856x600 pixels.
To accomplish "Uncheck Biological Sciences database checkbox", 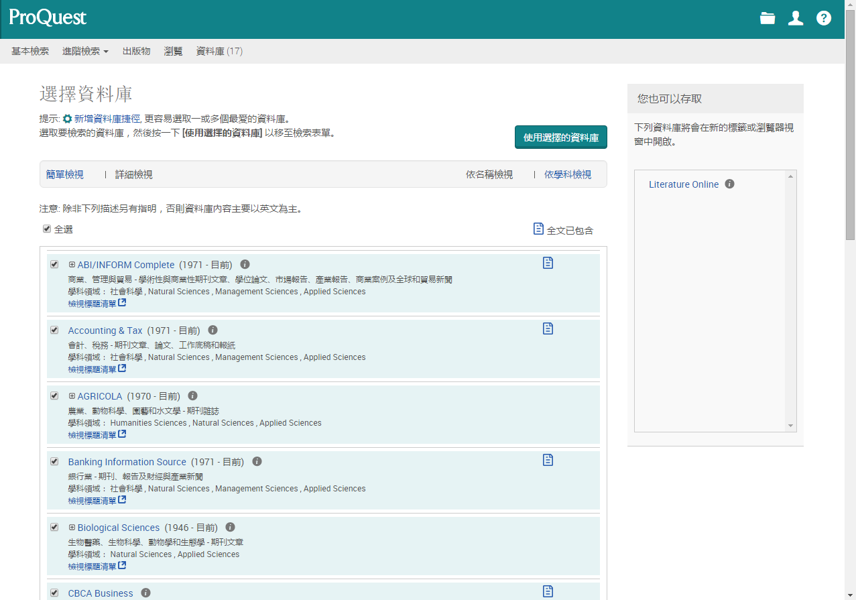I will (54, 527).
